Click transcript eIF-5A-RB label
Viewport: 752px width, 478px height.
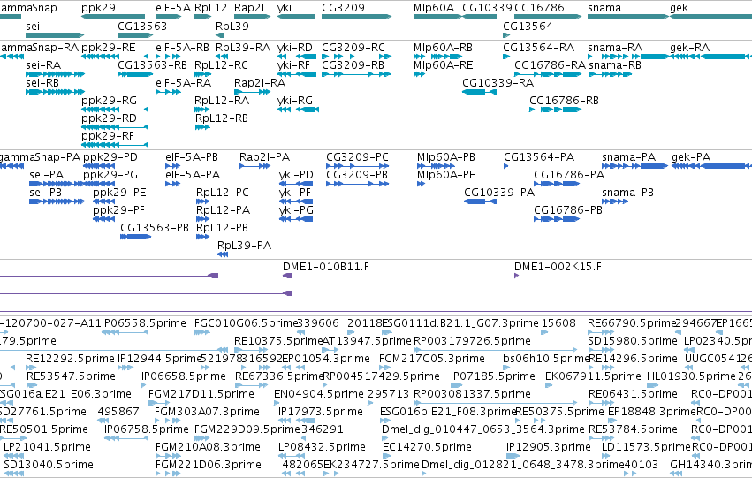point(182,48)
